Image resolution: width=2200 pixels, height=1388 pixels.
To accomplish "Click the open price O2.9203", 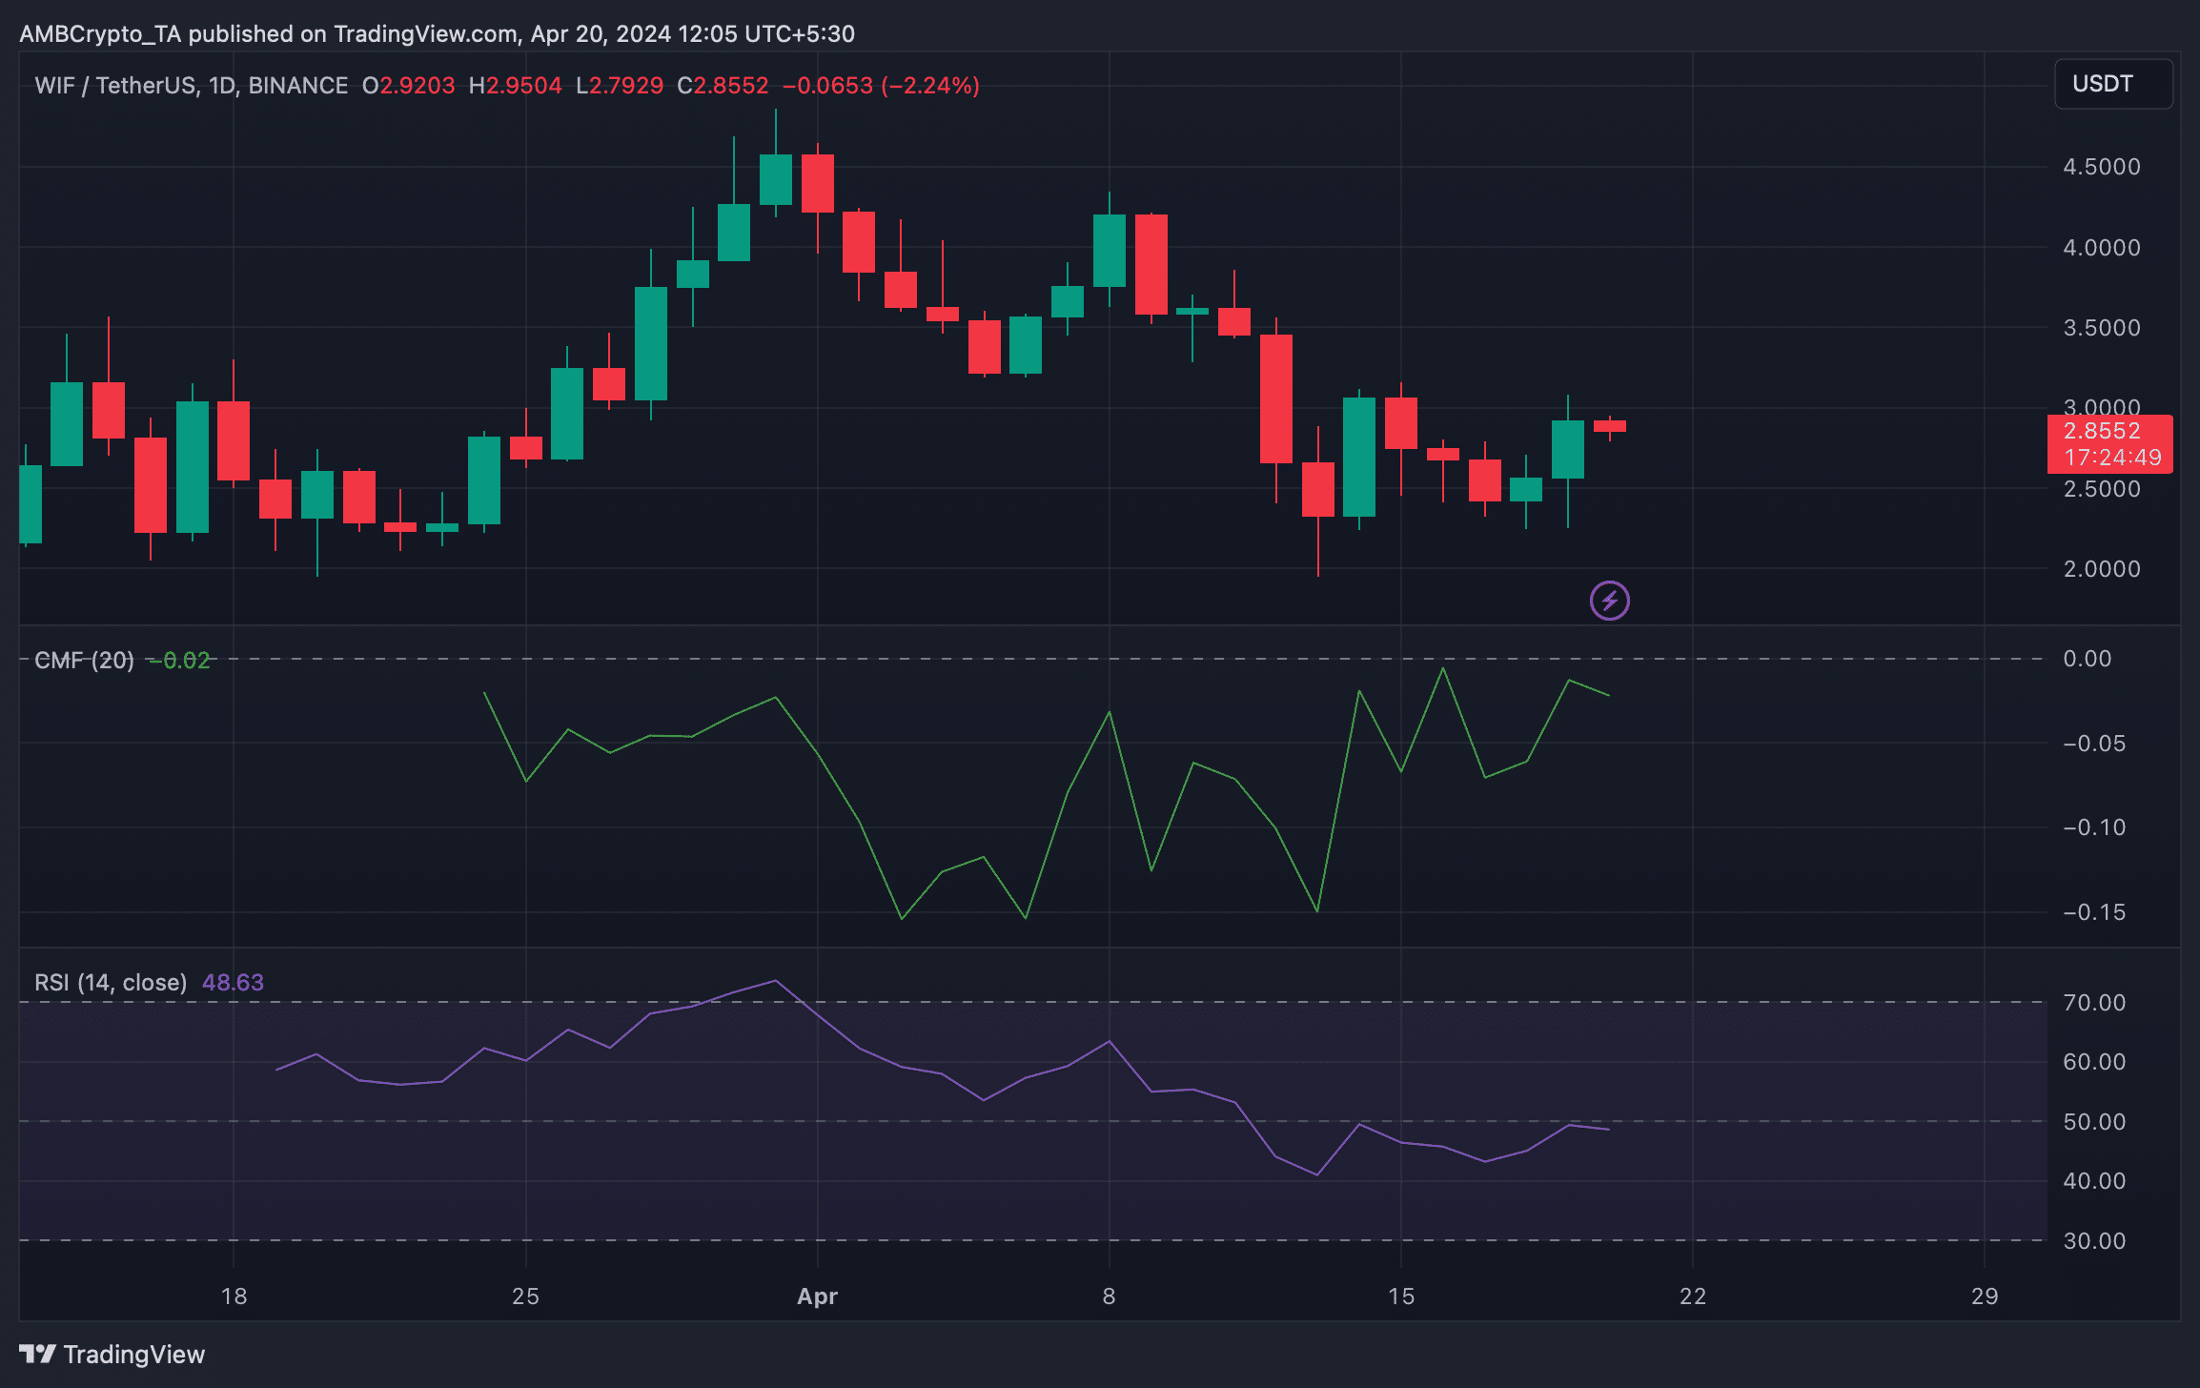I will 409,86.
